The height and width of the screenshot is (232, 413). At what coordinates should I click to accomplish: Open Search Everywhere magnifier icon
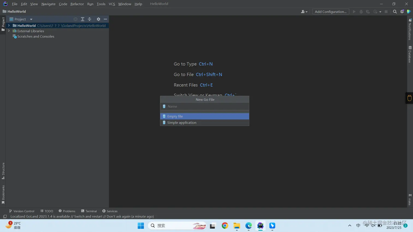395,12
